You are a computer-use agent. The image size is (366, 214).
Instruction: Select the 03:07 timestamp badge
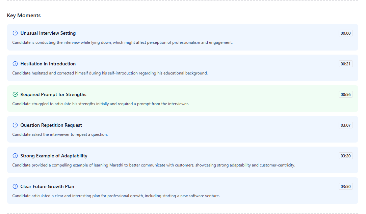point(345,125)
